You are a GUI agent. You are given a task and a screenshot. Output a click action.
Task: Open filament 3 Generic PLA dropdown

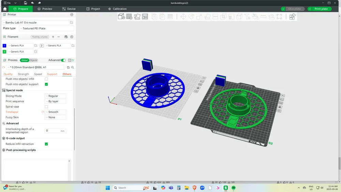click(x=20, y=52)
